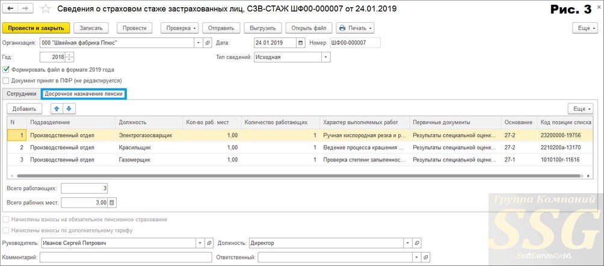Go back with the left arrow button
Image resolution: width=604 pixels, height=266 pixels.
click(x=10, y=8)
